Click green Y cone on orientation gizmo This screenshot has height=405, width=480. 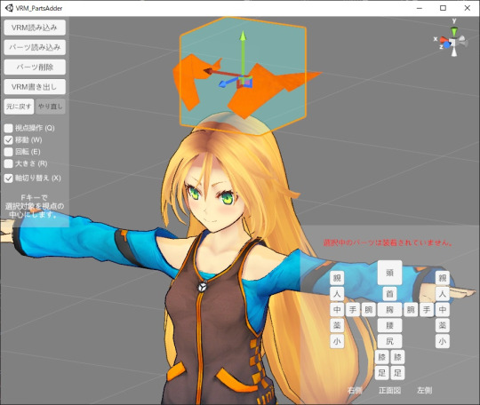(x=454, y=31)
